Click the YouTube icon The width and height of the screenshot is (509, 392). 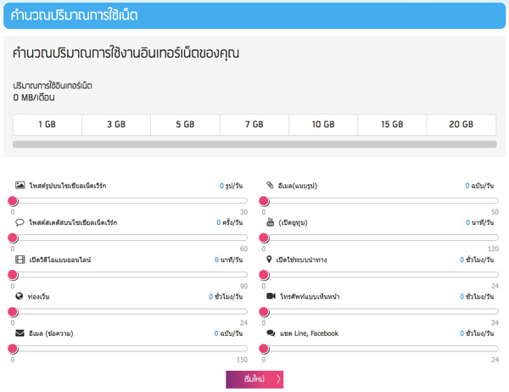click(270, 222)
